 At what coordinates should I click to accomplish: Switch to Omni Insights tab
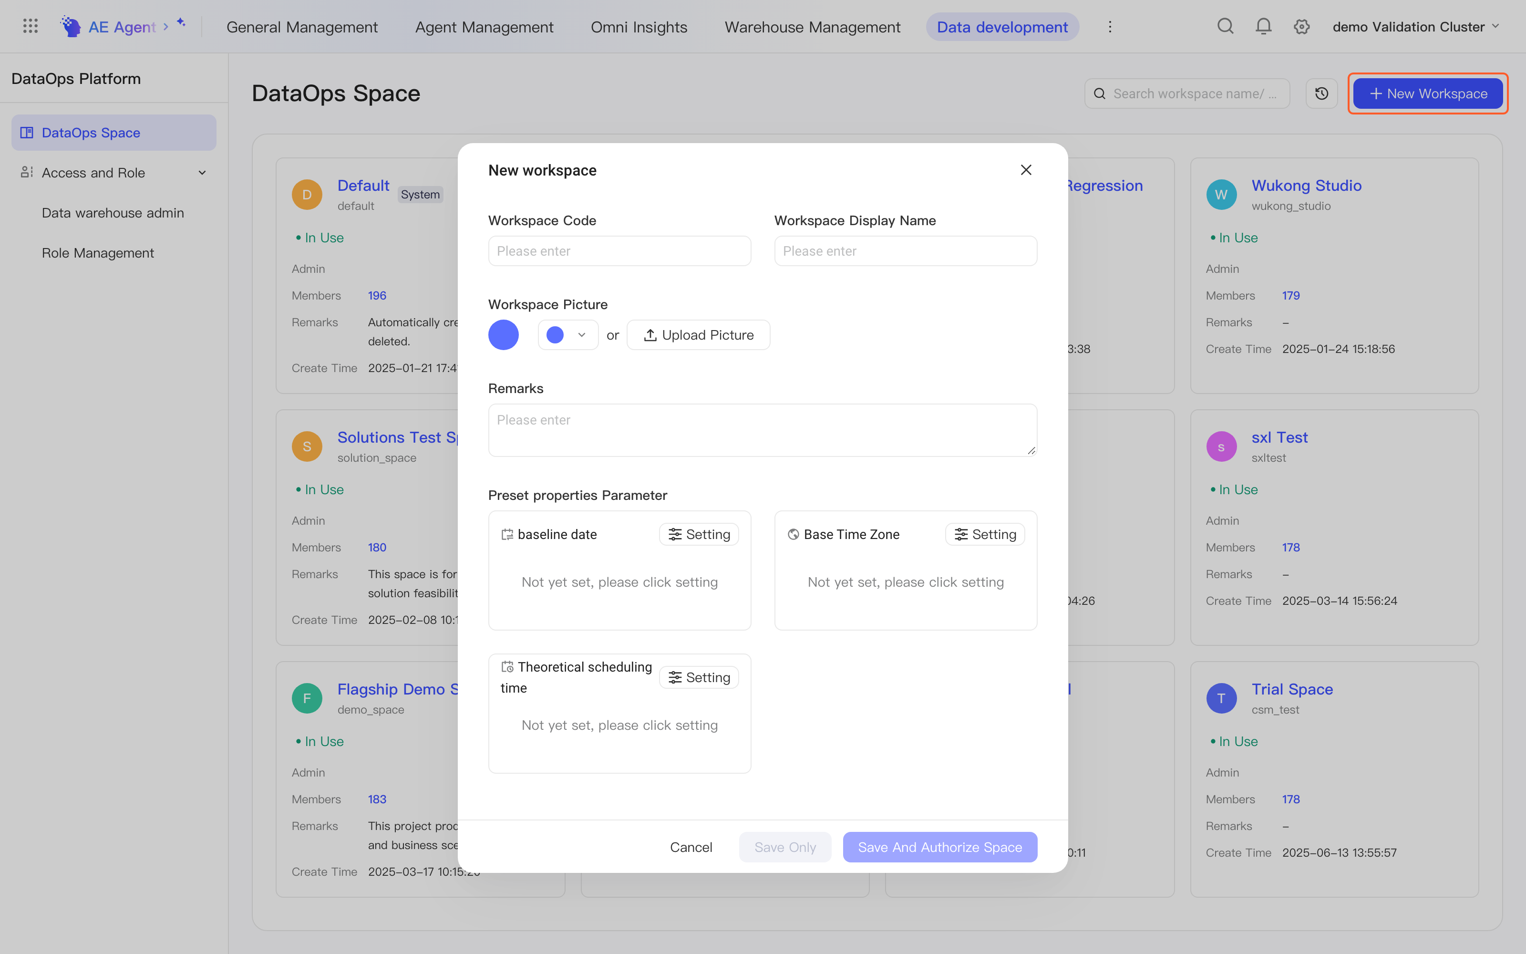tap(639, 27)
